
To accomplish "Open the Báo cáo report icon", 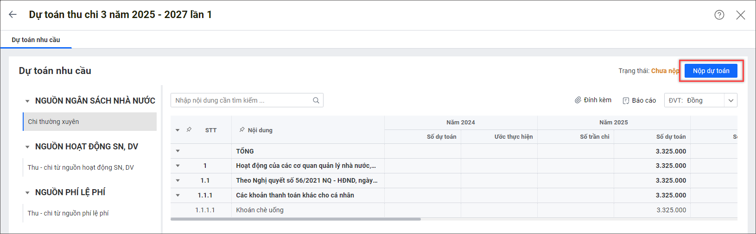I will coord(626,100).
